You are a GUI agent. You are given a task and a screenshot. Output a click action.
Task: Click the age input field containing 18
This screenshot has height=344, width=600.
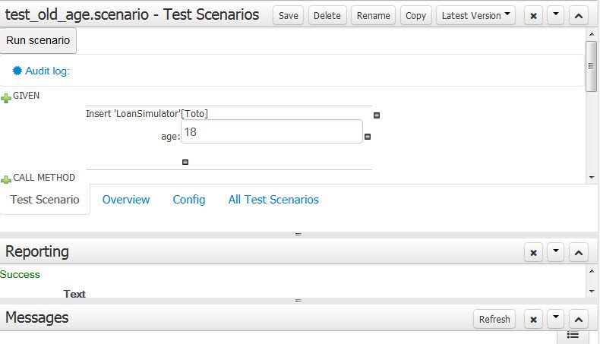click(x=271, y=131)
